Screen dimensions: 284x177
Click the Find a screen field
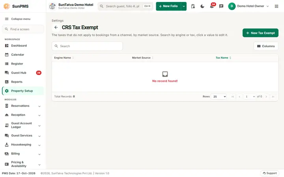[23, 29]
